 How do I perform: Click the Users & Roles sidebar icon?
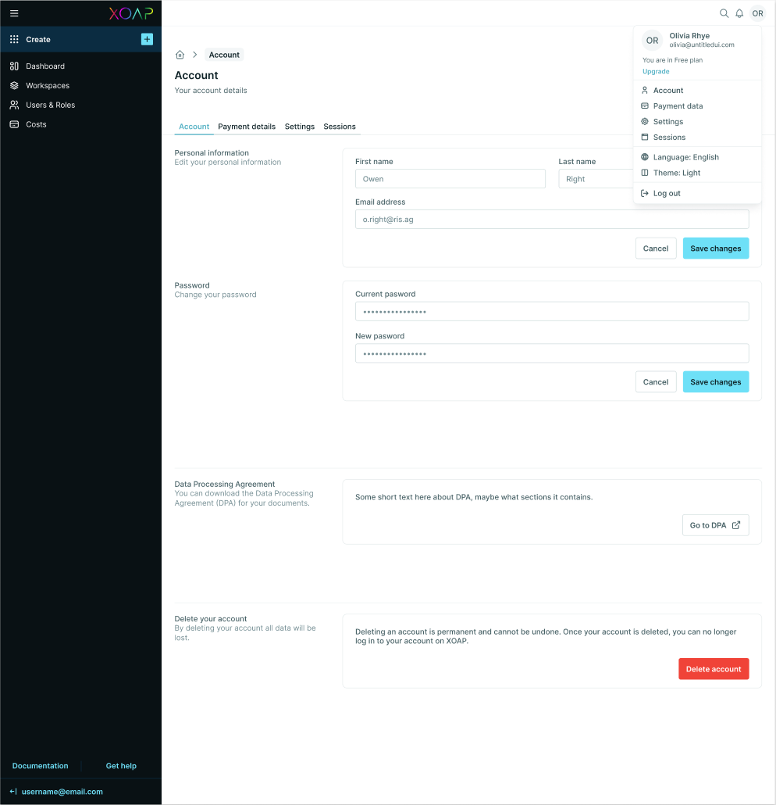pyautogui.click(x=14, y=105)
